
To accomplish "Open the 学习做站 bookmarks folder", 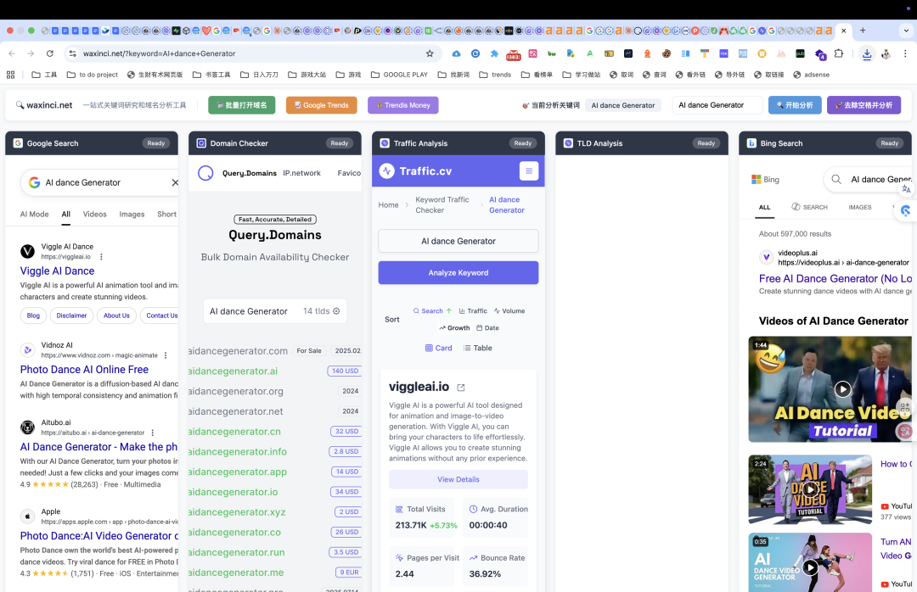I will click(x=582, y=75).
